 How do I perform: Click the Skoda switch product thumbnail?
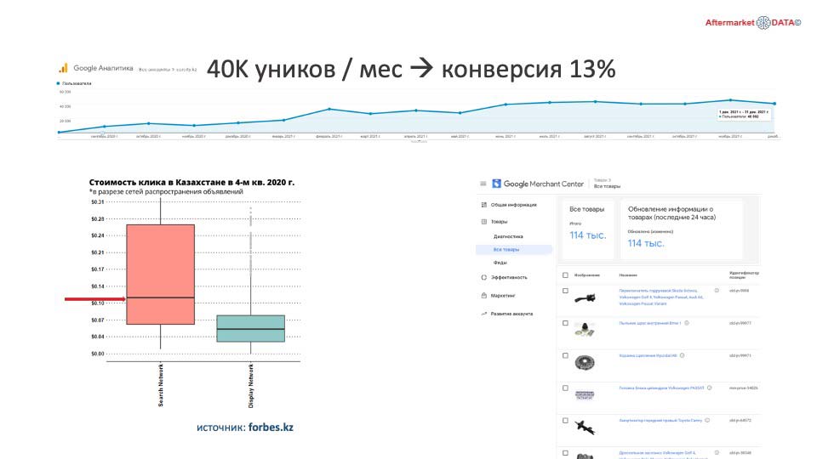(585, 298)
